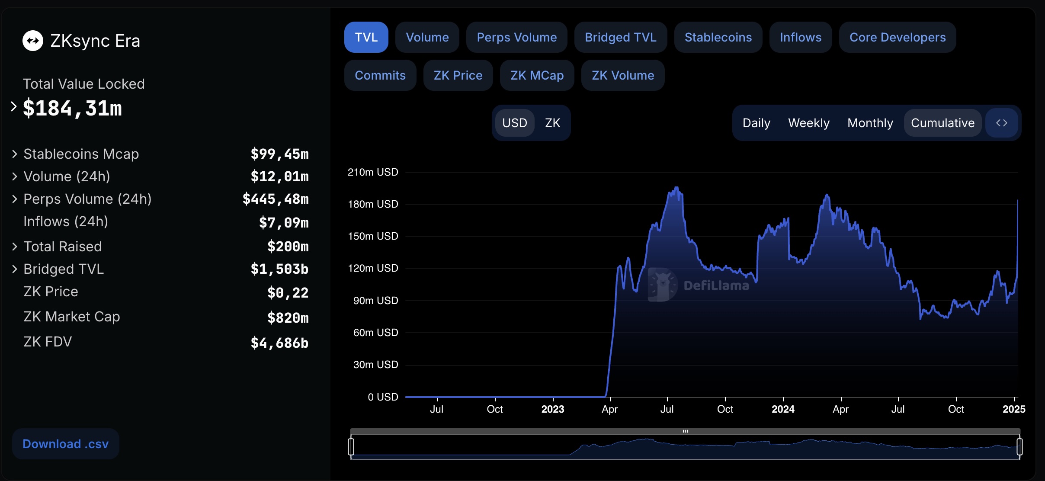Choose Daily grouping
Image resolution: width=1045 pixels, height=481 pixels.
click(757, 123)
